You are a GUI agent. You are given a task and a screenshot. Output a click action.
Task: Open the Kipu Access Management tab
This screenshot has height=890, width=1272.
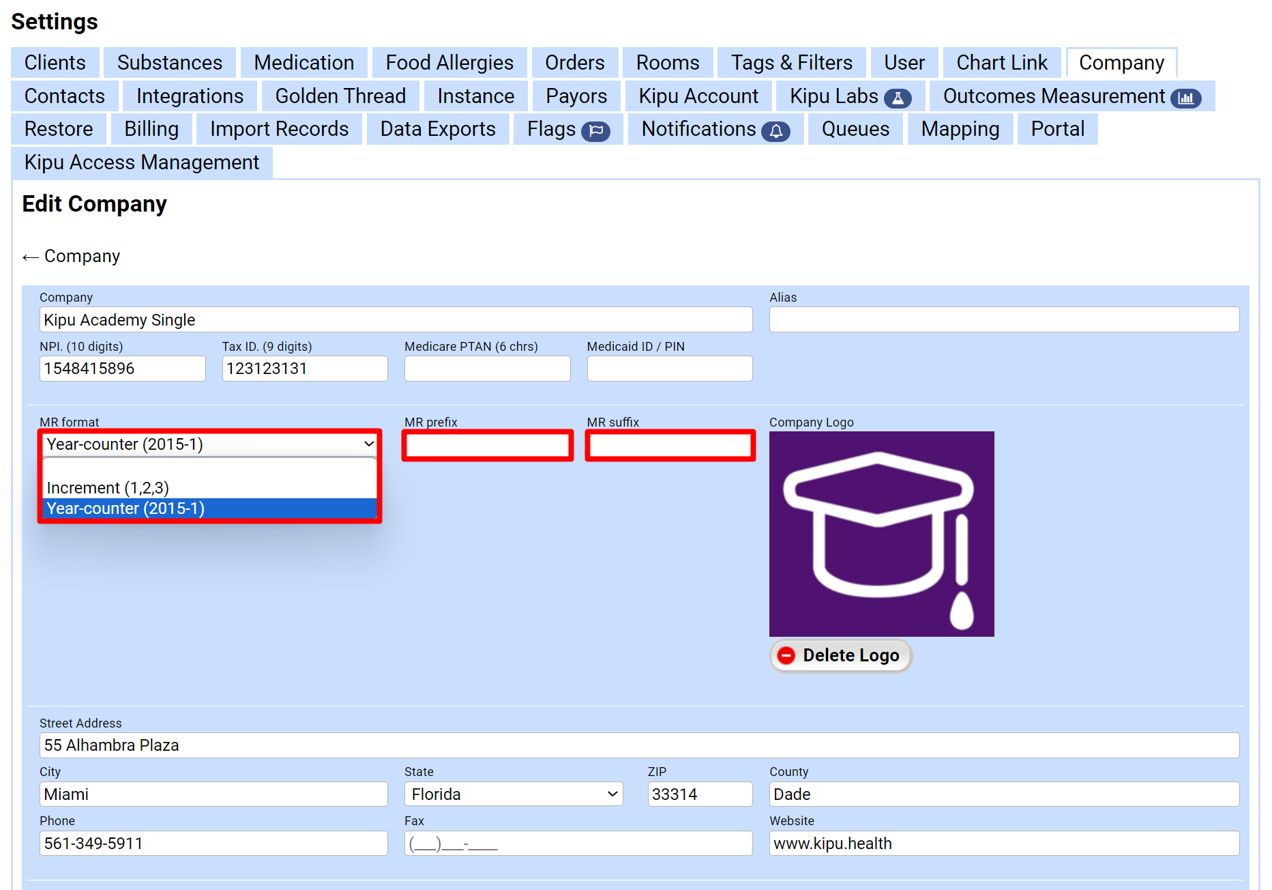pyautogui.click(x=142, y=162)
